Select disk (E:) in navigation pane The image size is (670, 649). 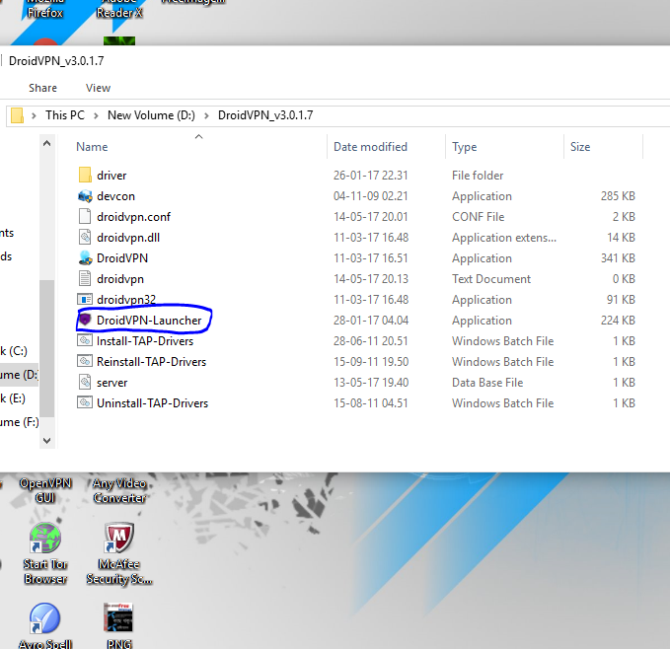pos(13,398)
